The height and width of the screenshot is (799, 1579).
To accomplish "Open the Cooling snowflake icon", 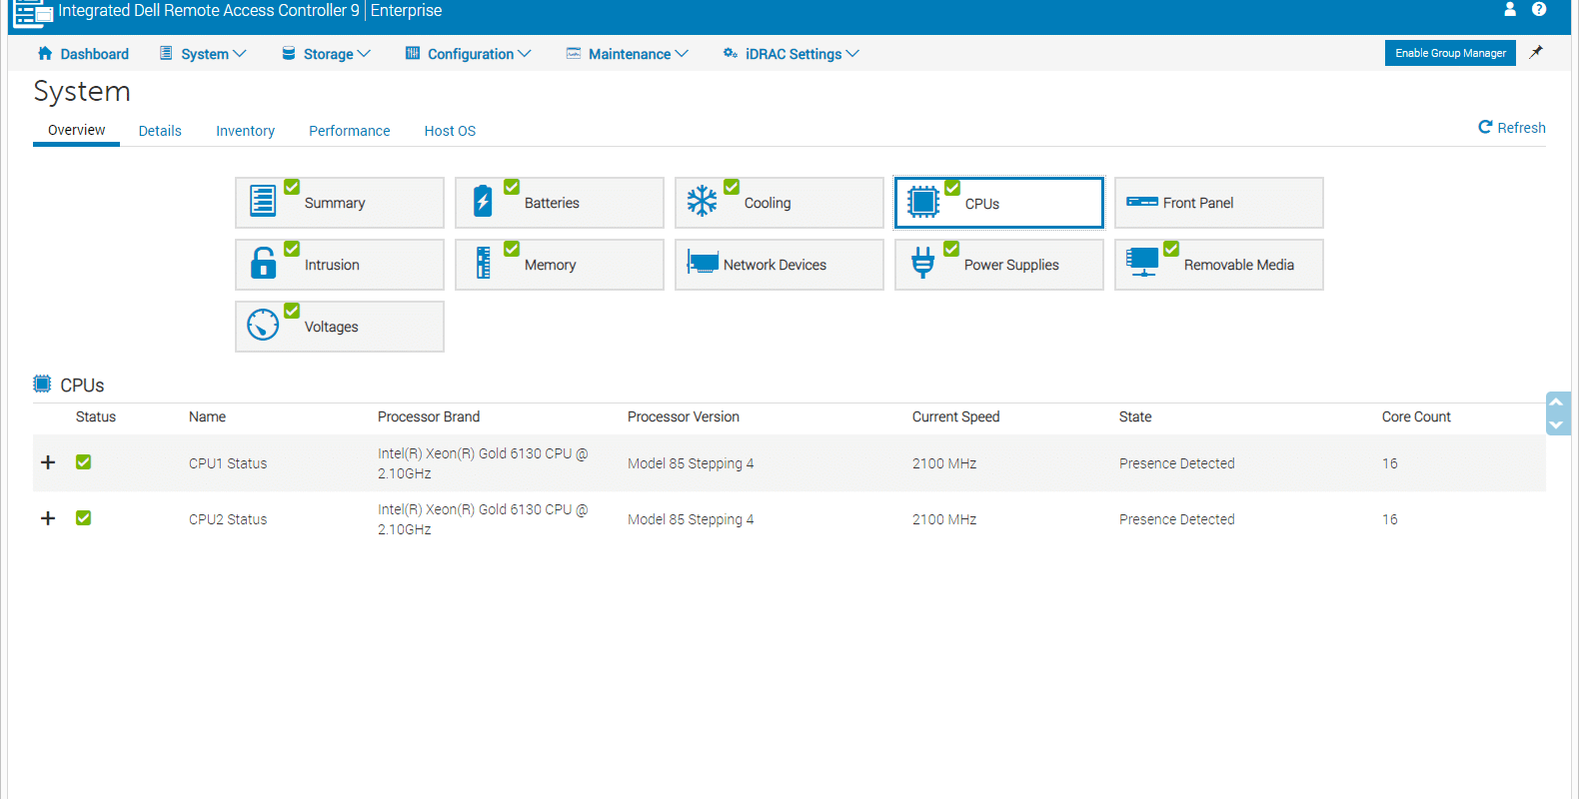I will point(703,201).
